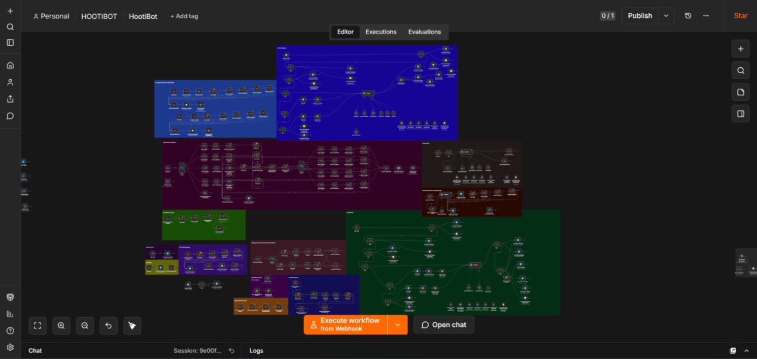Click the plus icon atop the left sidebar
Image resolution: width=757 pixels, height=359 pixels.
[10, 11]
